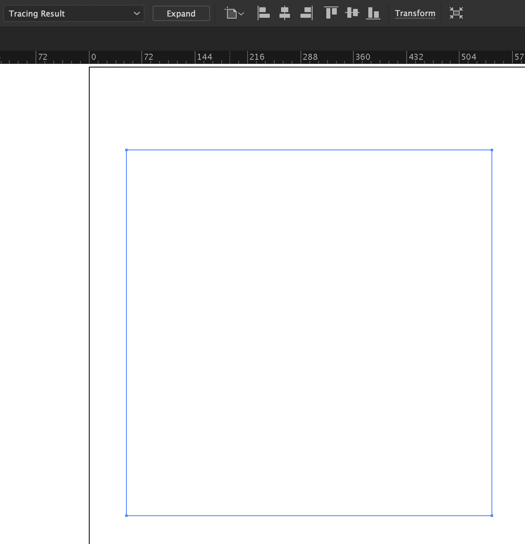Click the Isolate Selected Object icon
Viewport: 525px width, 544px height.
[x=456, y=13]
